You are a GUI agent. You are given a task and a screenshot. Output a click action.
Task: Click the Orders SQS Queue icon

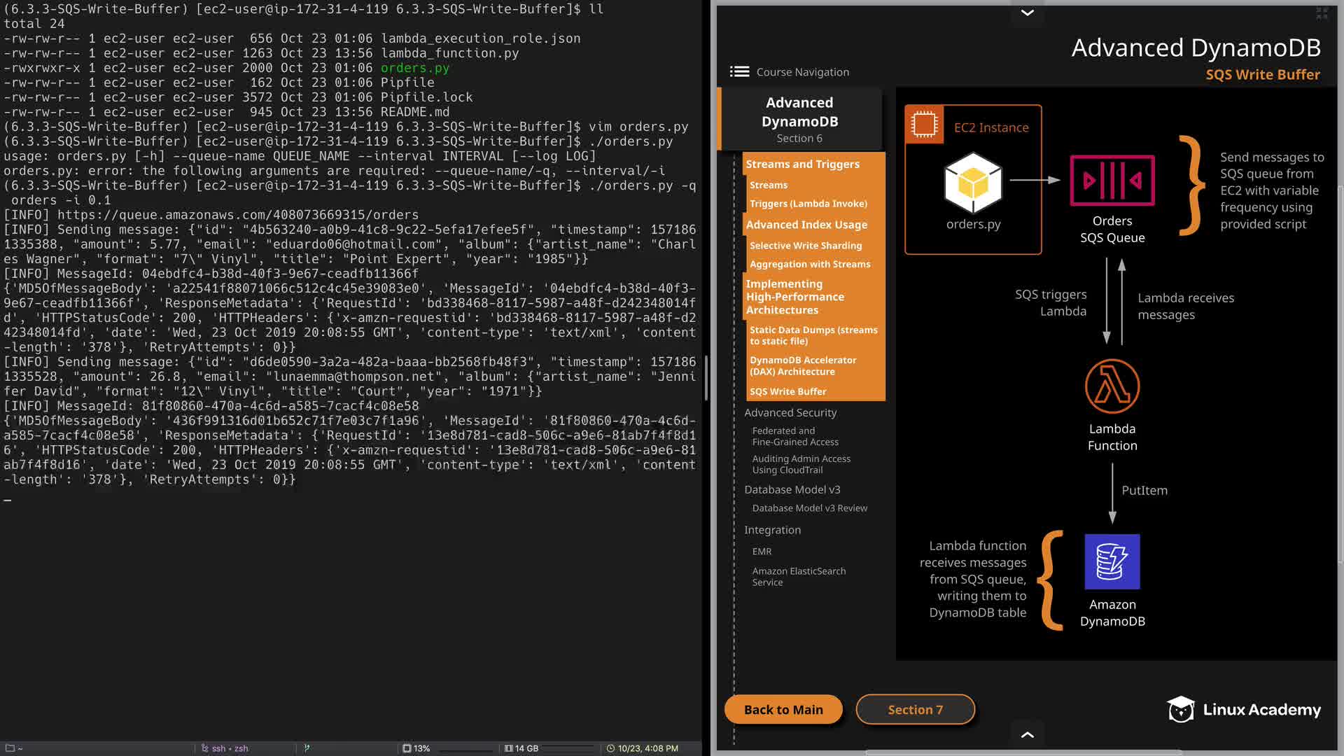[1112, 181]
